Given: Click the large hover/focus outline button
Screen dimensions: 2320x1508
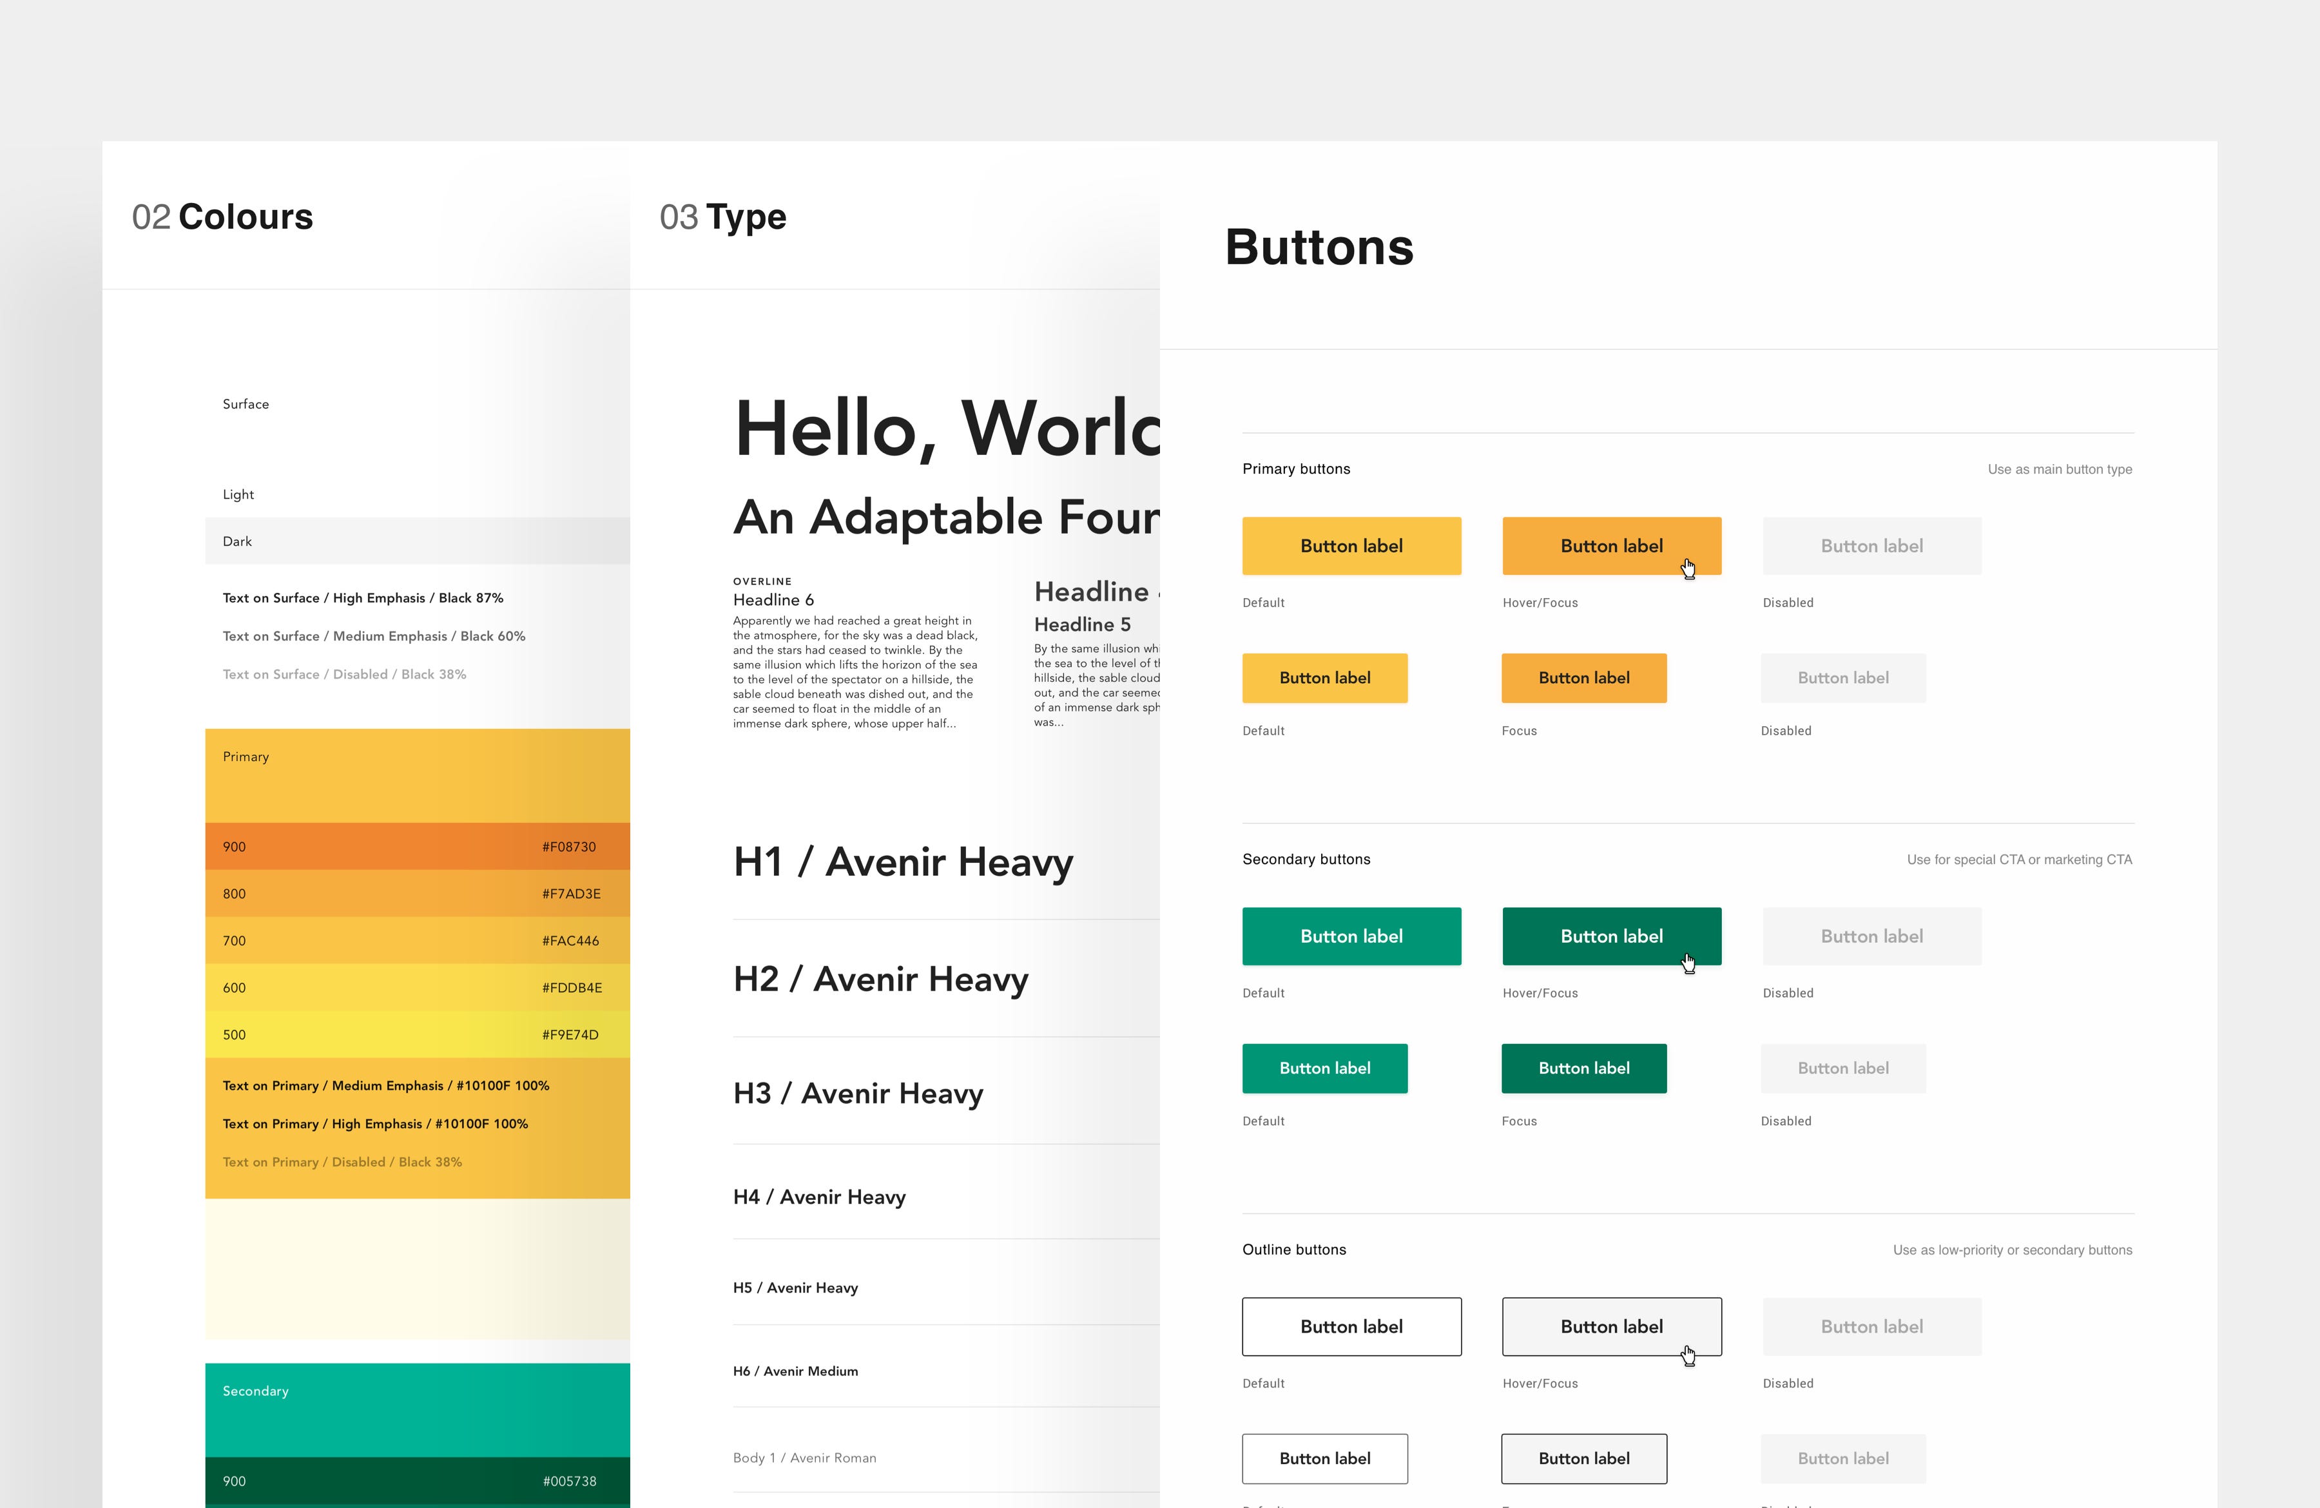Looking at the screenshot, I should click(1610, 1326).
